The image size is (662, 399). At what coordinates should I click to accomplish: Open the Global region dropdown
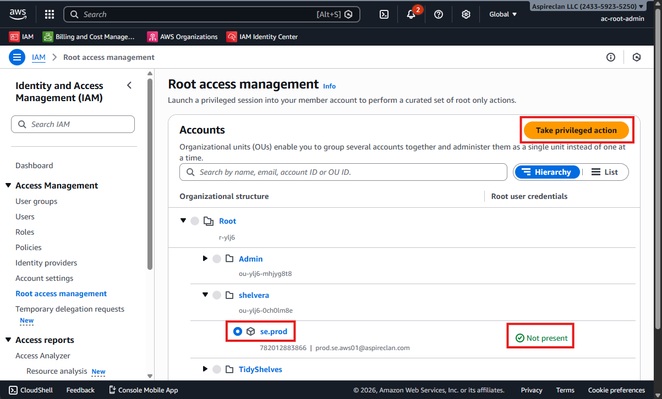click(x=503, y=14)
